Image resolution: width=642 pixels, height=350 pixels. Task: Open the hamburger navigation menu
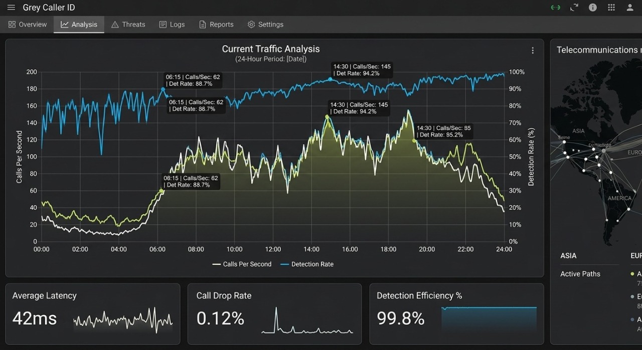[11, 8]
